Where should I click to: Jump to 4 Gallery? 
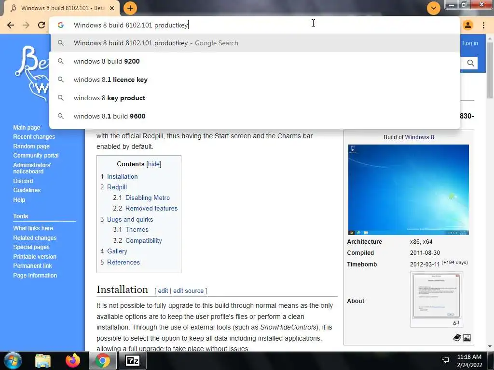[117, 251]
